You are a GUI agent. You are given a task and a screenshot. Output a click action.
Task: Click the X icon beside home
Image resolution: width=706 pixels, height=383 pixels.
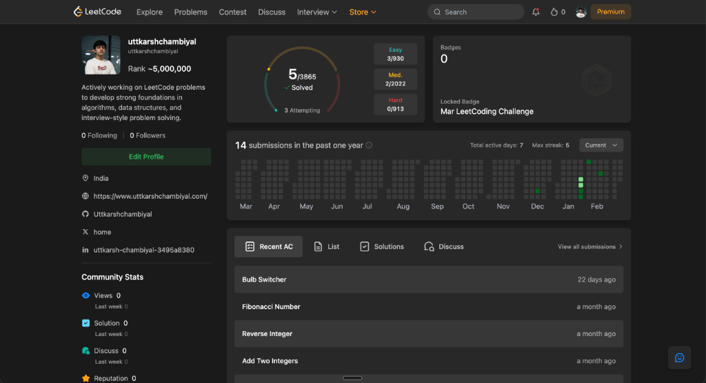[x=85, y=232]
